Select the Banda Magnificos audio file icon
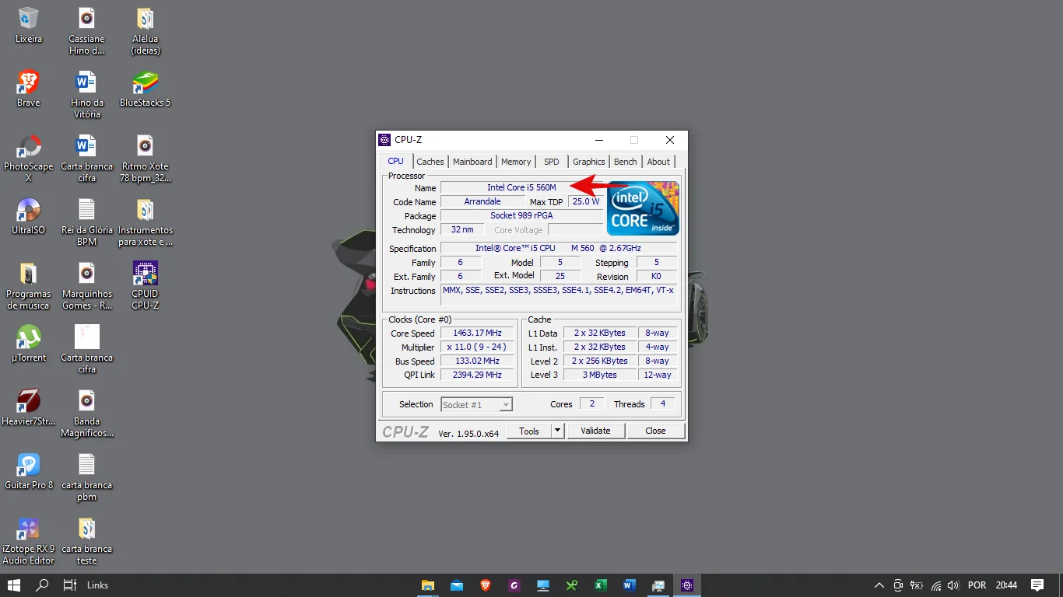Viewport: 1063px width, 597px height. pyautogui.click(x=87, y=413)
